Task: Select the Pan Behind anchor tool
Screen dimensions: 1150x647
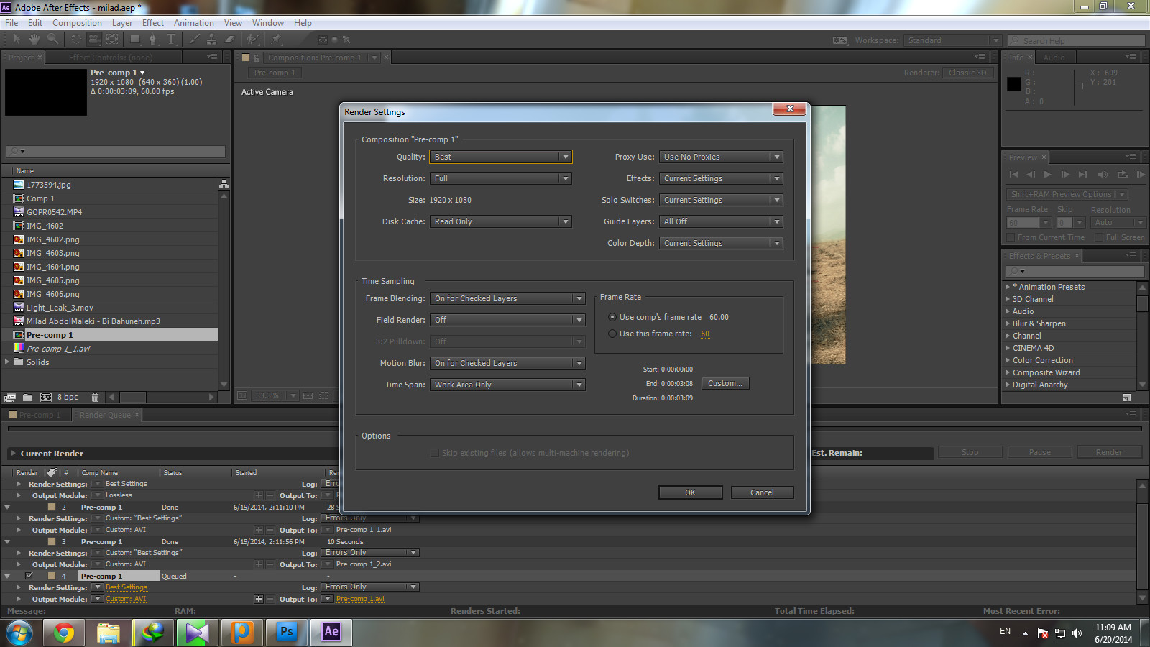Action: [113, 39]
